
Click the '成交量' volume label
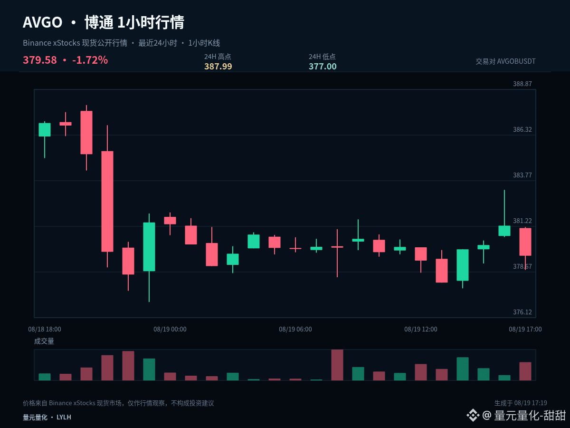44,341
